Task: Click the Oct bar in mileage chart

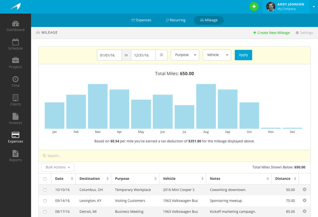Action: click(249, 115)
